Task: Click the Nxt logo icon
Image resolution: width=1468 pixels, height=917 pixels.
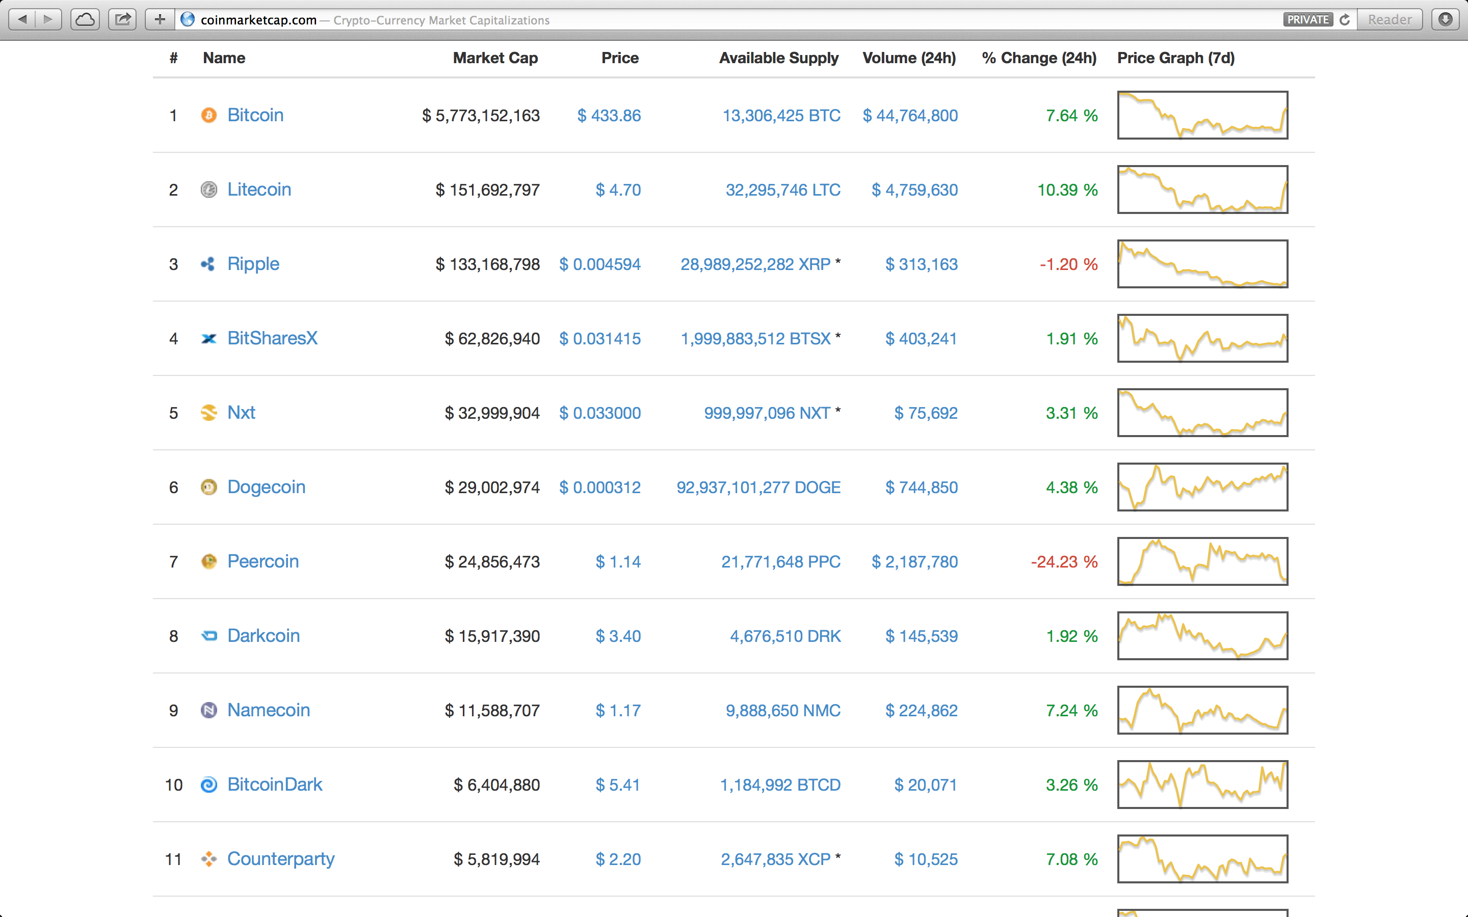Action: tap(208, 413)
